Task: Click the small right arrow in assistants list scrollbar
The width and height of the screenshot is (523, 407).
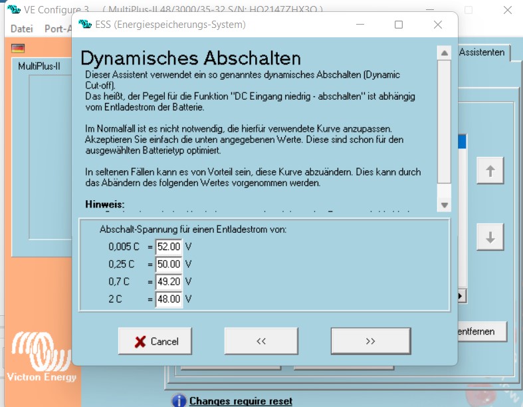Action: click(x=461, y=296)
